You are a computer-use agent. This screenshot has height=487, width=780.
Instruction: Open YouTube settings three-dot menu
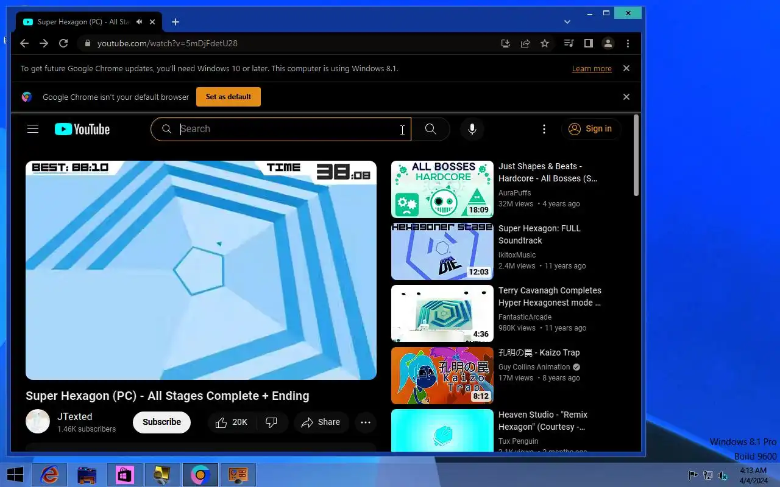tap(544, 129)
